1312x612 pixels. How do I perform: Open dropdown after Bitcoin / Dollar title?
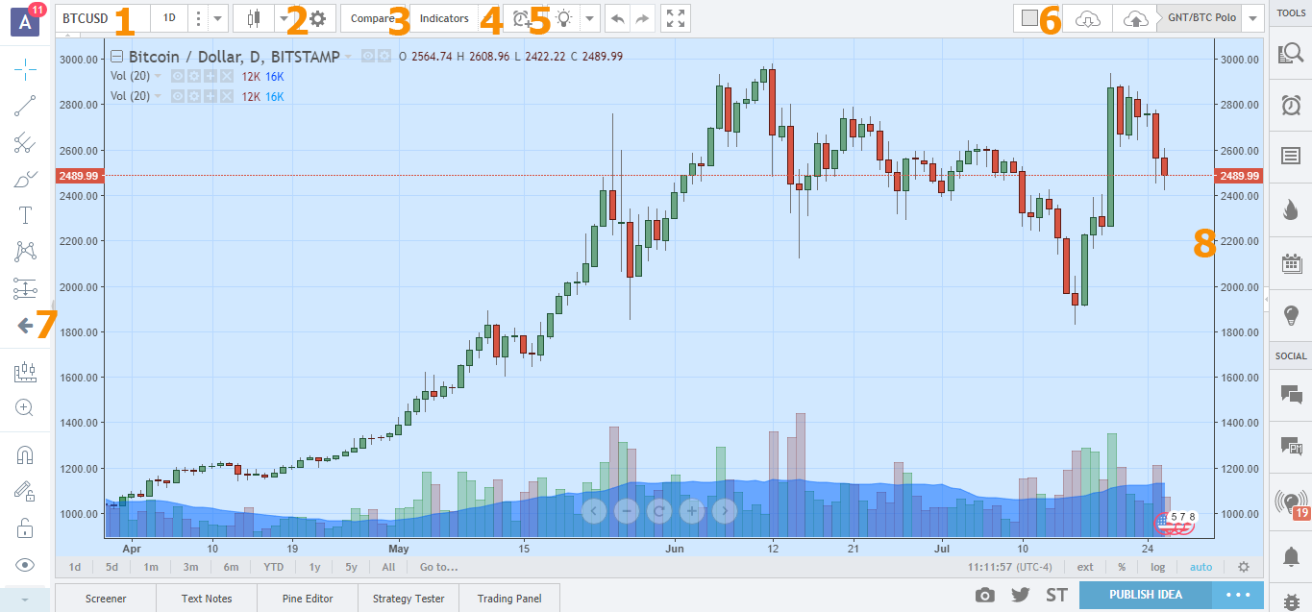click(349, 57)
